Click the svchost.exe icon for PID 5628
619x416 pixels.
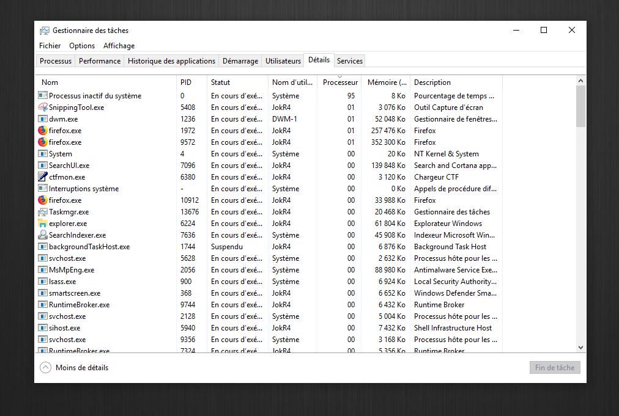click(43, 258)
